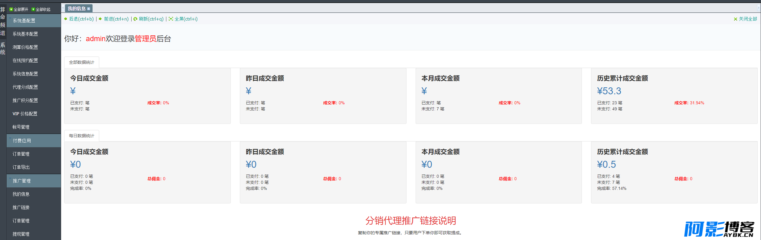Image resolution: width=761 pixels, height=240 pixels.
Task: Open 系统基本配置 in the sidebar
Action: pos(25,34)
